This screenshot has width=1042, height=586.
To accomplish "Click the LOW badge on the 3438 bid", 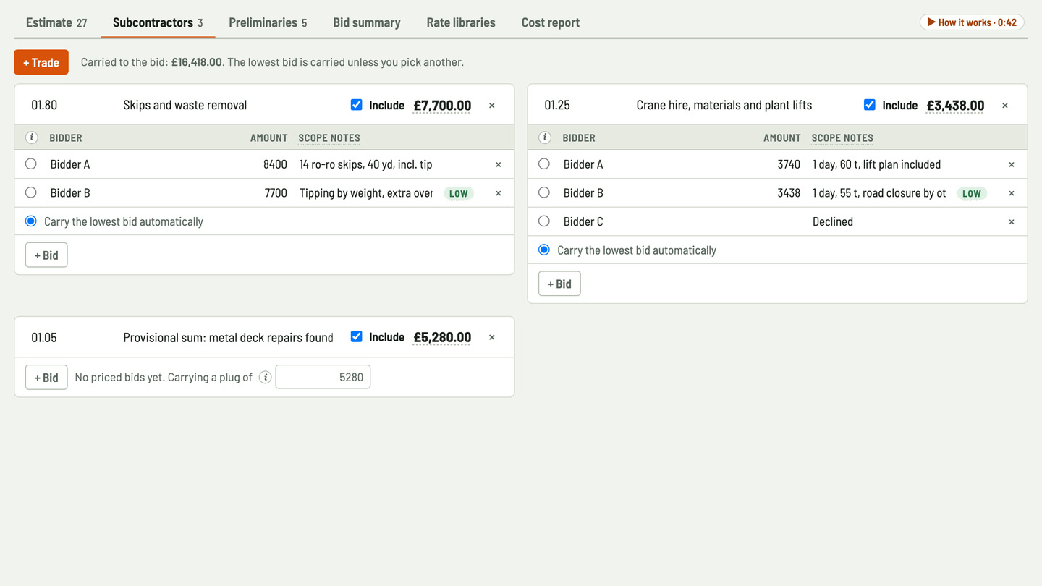I will [972, 193].
